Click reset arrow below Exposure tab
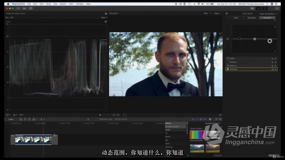This screenshot has width=285, height=160. coord(275,20)
